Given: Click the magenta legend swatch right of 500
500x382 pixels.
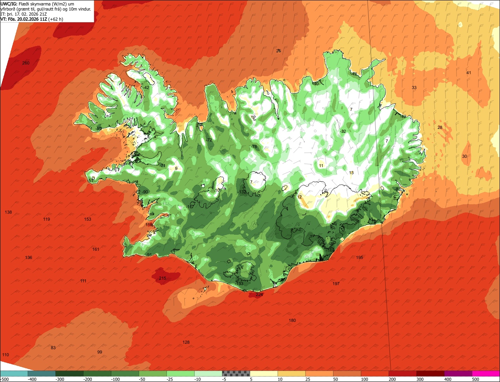Looking at the screenshot, I should coord(486,373).
